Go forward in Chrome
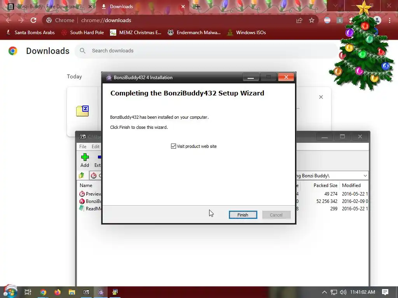 [x=21, y=20]
